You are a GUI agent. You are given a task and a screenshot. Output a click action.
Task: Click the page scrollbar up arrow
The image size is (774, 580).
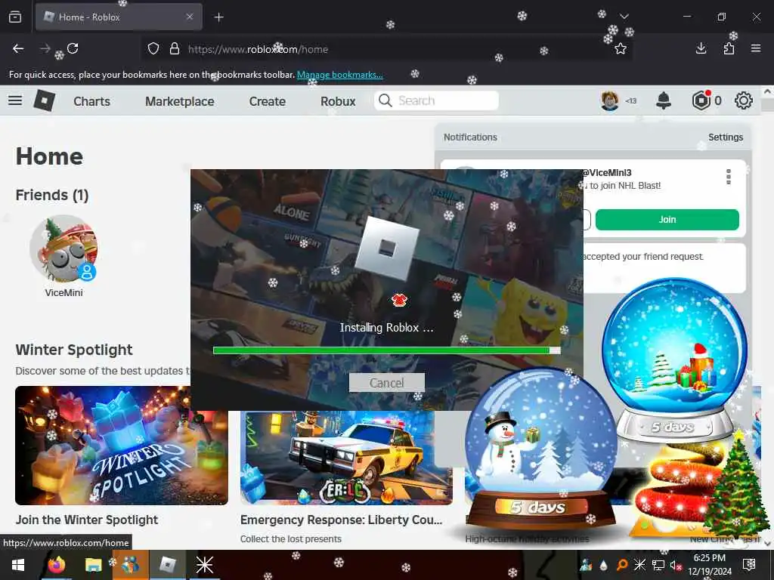click(x=768, y=91)
